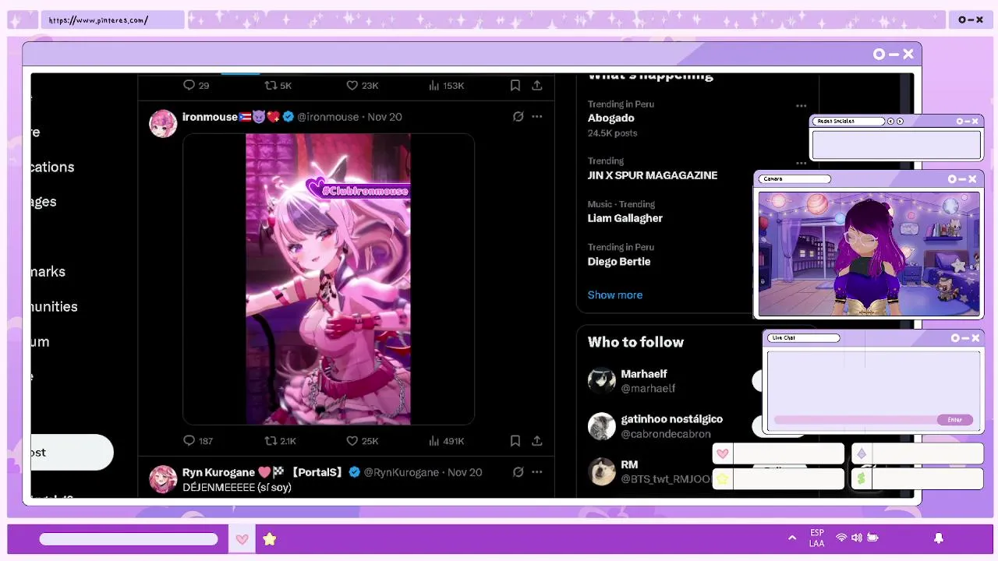Open Marhaelf avatar in Who to follow
998x561 pixels.
pos(601,380)
